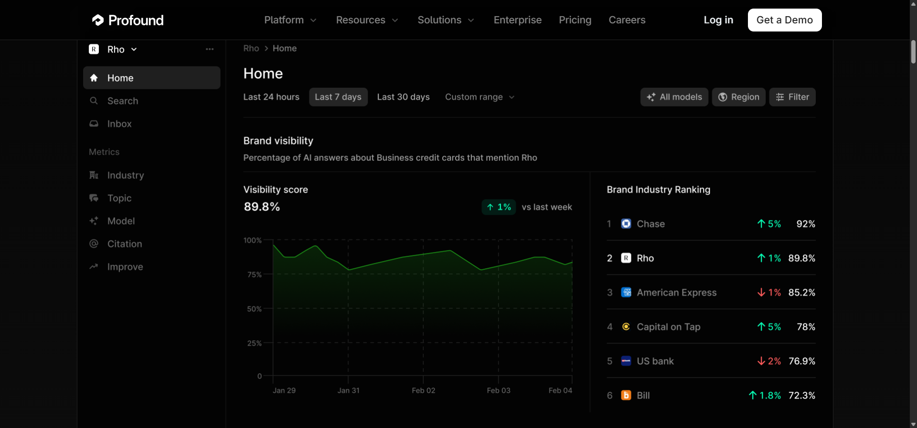Open the Pricing page
Screen dimensions: 917x428
pyautogui.click(x=575, y=20)
